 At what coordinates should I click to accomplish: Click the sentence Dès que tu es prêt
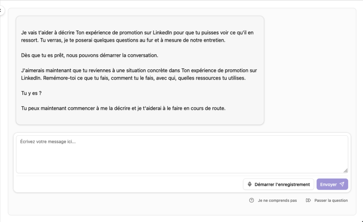(x=90, y=55)
